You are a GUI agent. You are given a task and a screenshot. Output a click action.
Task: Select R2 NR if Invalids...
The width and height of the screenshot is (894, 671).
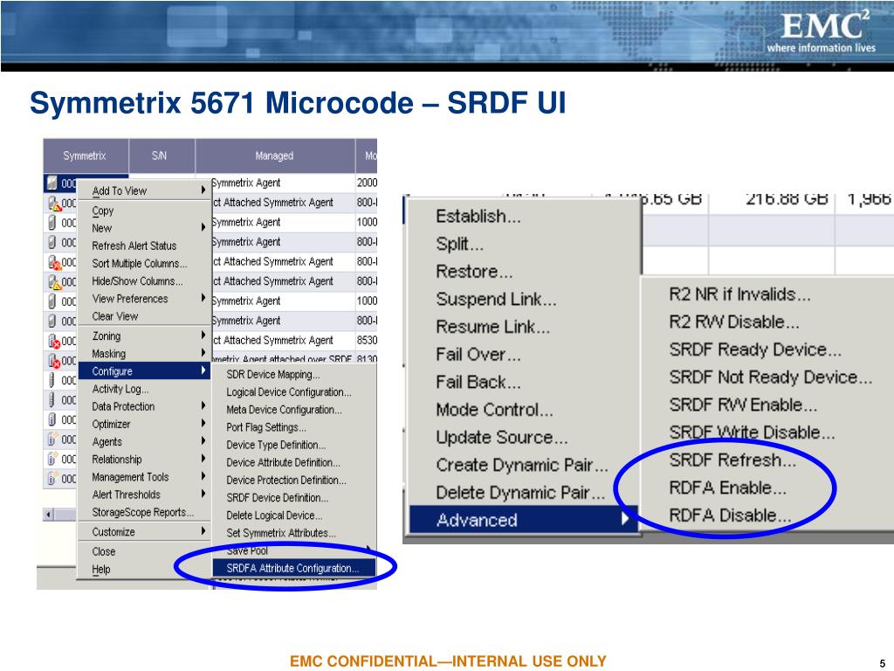click(767, 294)
